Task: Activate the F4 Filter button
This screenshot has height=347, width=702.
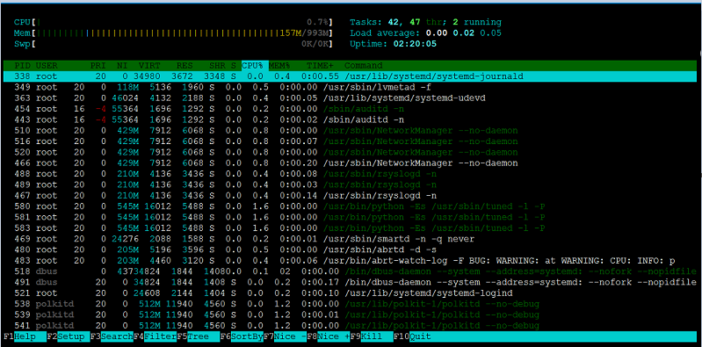Action: [155, 336]
